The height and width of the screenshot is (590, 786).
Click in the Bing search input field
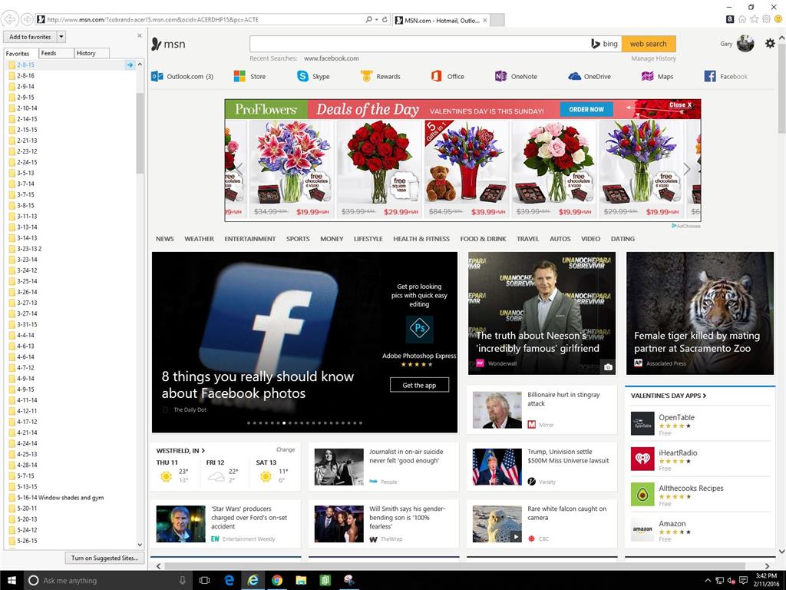point(418,44)
